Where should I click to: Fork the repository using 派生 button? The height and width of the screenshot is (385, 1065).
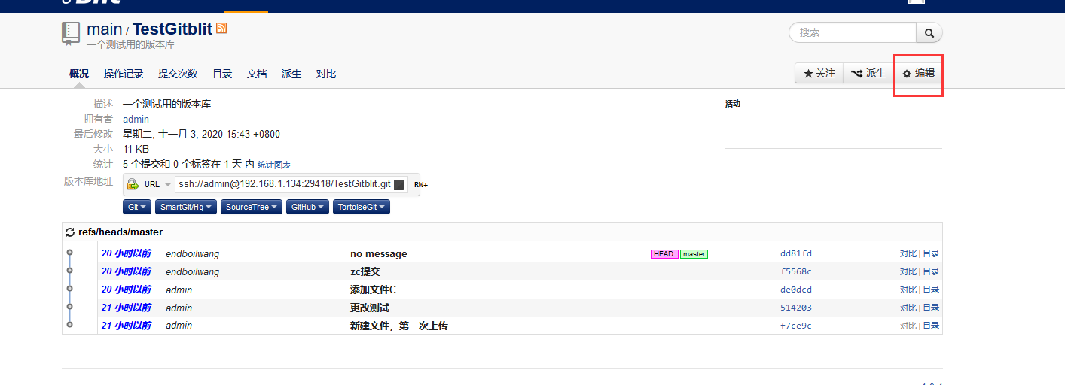(868, 73)
